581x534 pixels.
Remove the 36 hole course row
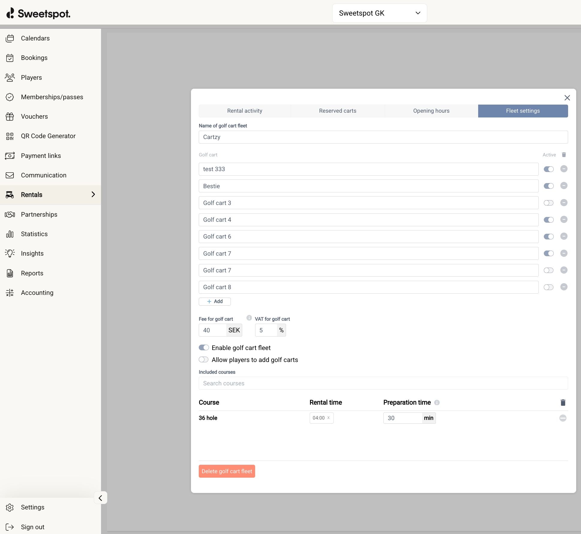pos(563,418)
